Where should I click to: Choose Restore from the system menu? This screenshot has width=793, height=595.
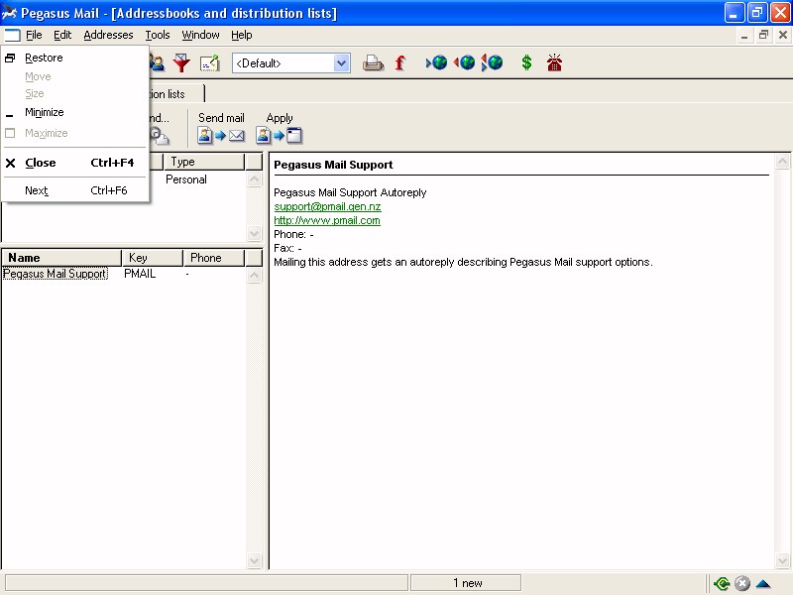click(x=75, y=58)
